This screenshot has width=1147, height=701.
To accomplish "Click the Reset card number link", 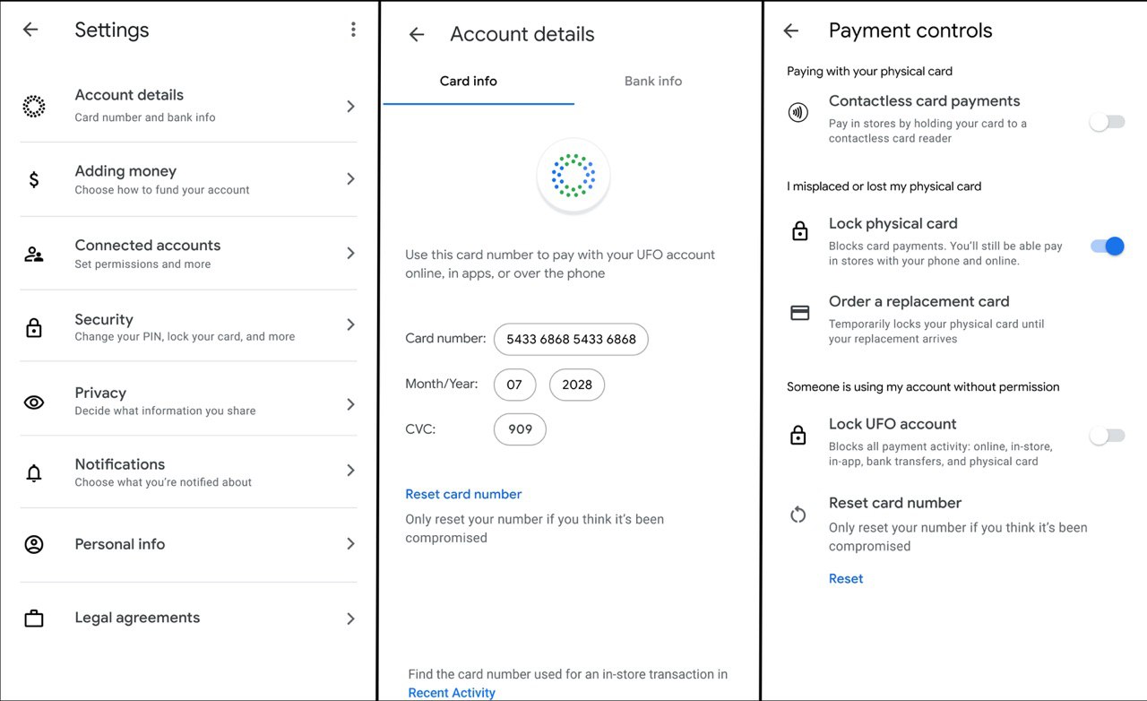I will click(x=463, y=495).
